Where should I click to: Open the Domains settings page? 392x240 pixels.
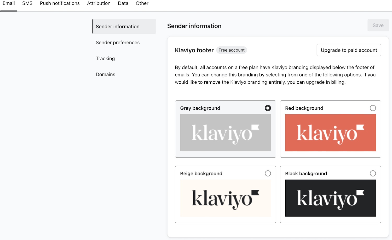pyautogui.click(x=105, y=74)
